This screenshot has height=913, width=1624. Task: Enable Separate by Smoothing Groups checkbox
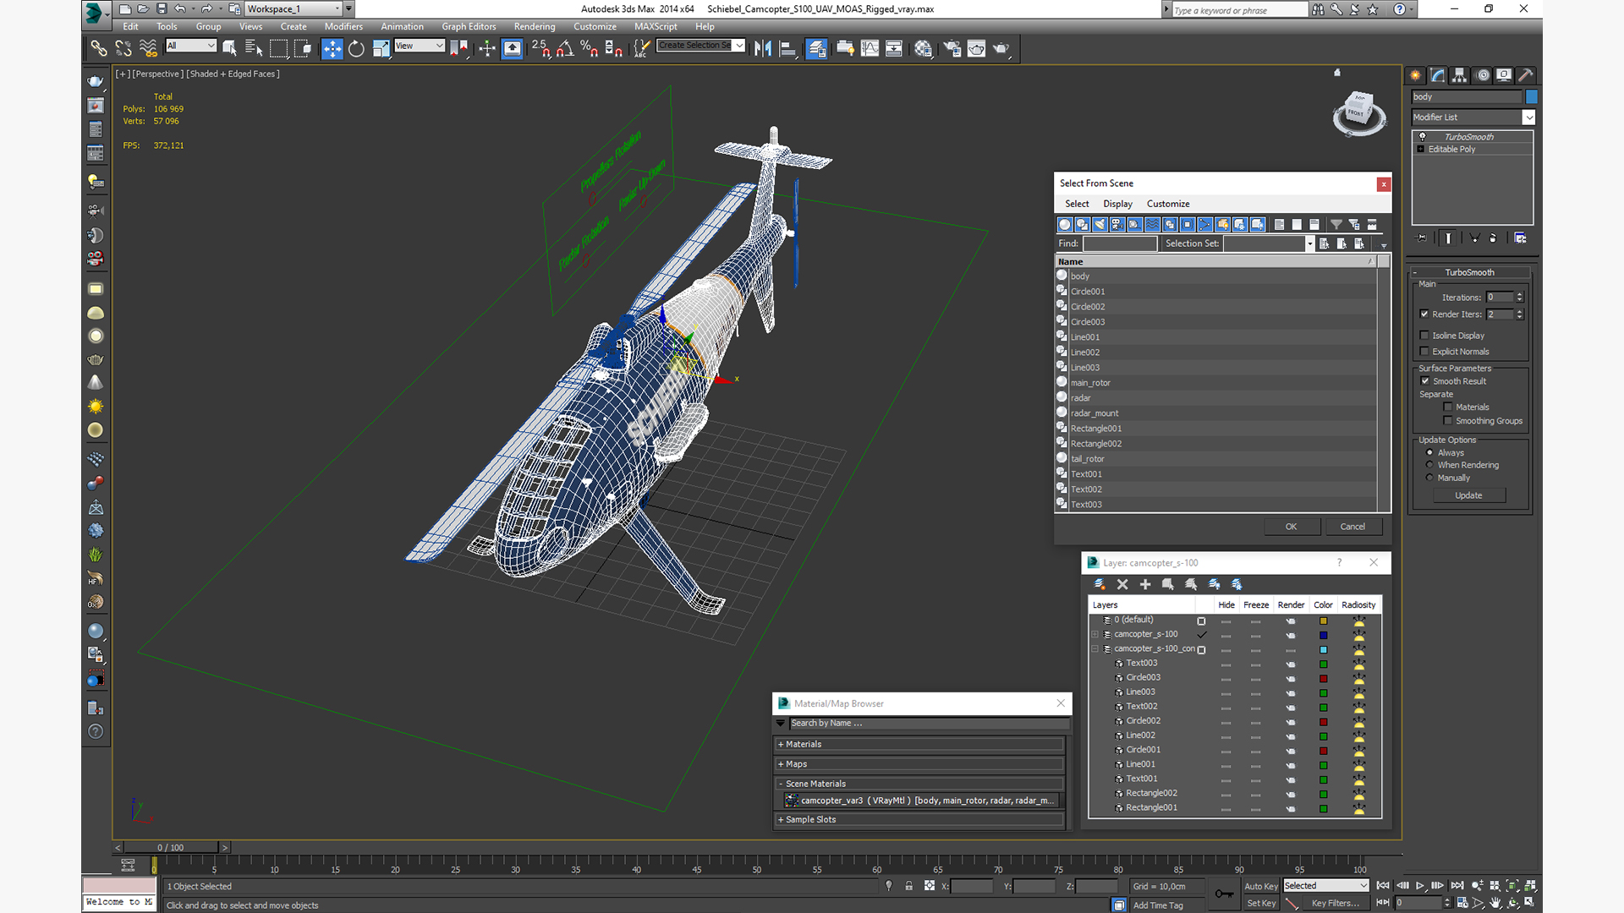[1448, 420]
